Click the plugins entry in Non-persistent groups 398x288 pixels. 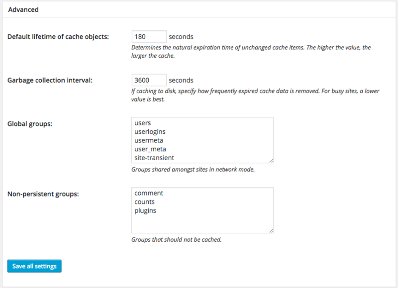(144, 210)
